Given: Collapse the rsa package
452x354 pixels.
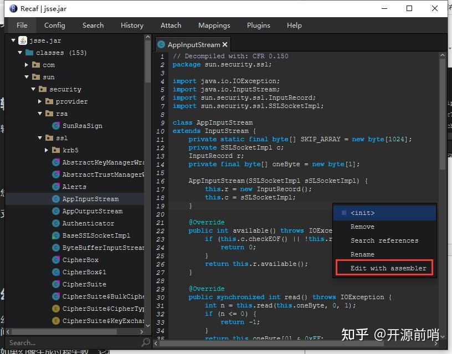Looking at the screenshot, I should pyautogui.click(x=40, y=114).
